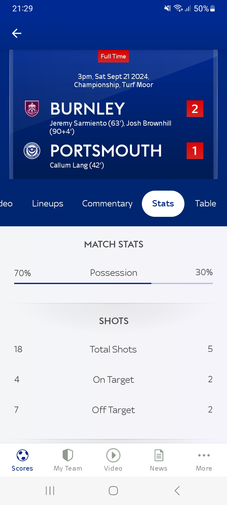This screenshot has height=505, width=227.
Task: Tap the Total Shots stat row
Action: tap(113, 349)
